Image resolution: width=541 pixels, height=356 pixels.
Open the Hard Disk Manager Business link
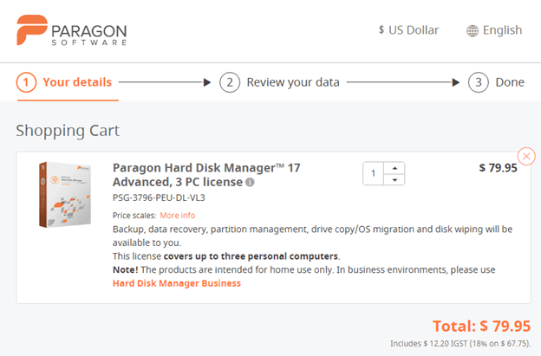[177, 283]
